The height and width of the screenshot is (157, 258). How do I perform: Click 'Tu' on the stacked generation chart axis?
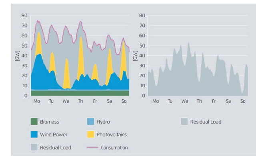51,101
